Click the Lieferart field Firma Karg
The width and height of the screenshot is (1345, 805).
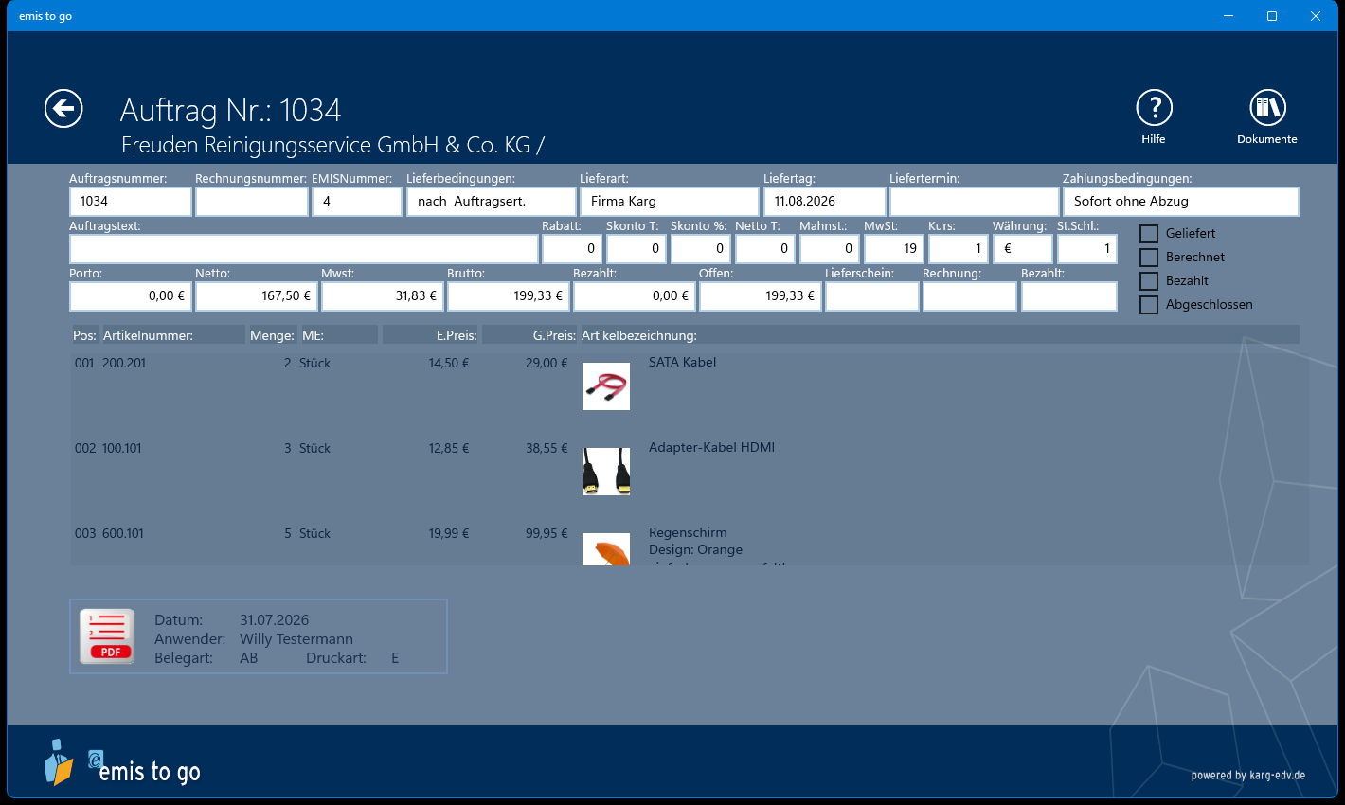[670, 202]
